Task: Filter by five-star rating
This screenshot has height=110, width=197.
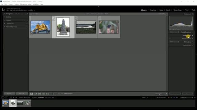Action: tap(165, 97)
